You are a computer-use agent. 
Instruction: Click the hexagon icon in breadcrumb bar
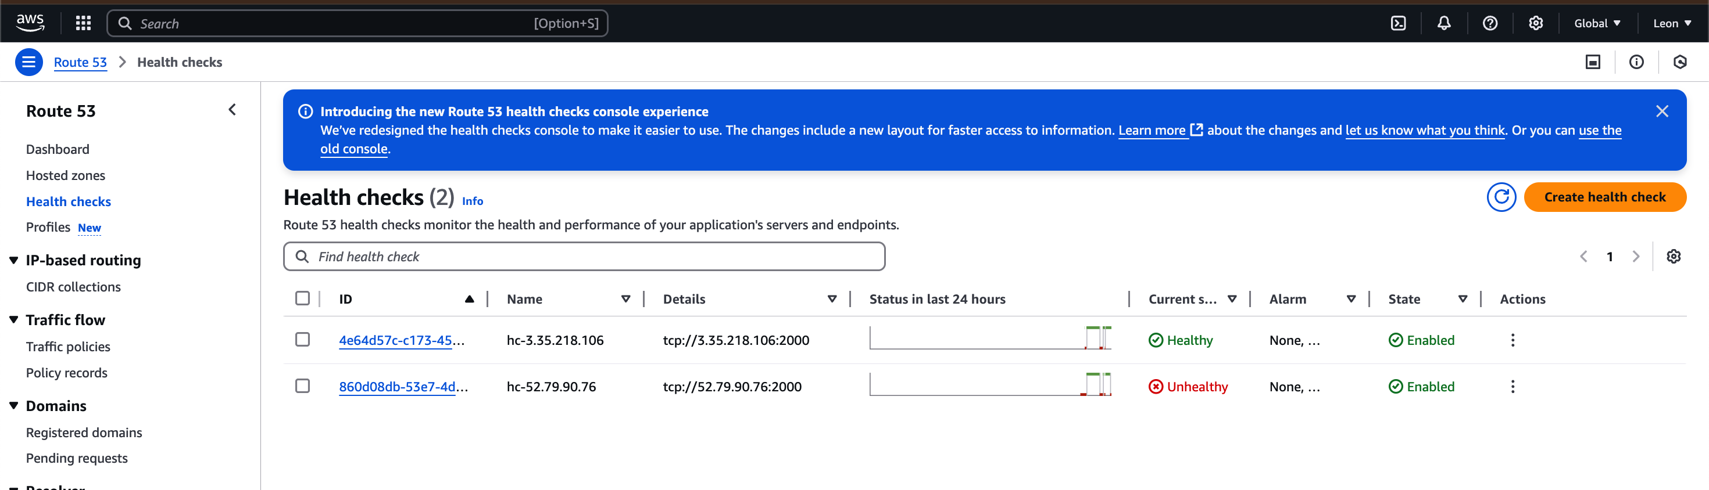[x=1680, y=62]
